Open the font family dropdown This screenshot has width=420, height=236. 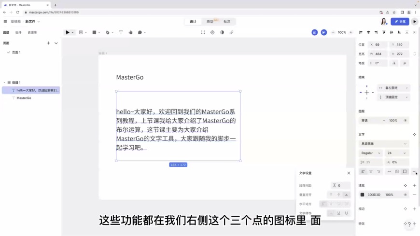[384, 144]
